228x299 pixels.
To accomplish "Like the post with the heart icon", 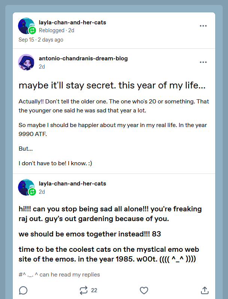I will click(144, 290).
